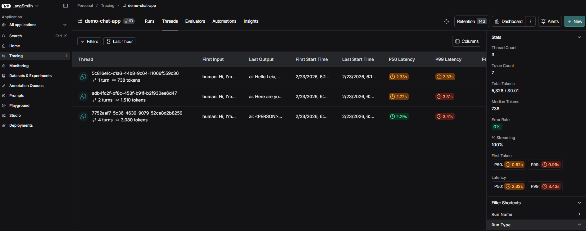
Task: Select the Threads tab
Action: (170, 21)
